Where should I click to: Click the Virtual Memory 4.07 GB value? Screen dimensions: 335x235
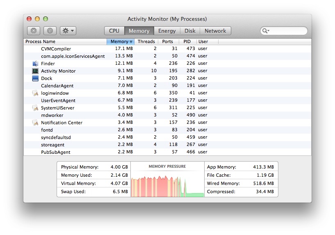(119, 183)
